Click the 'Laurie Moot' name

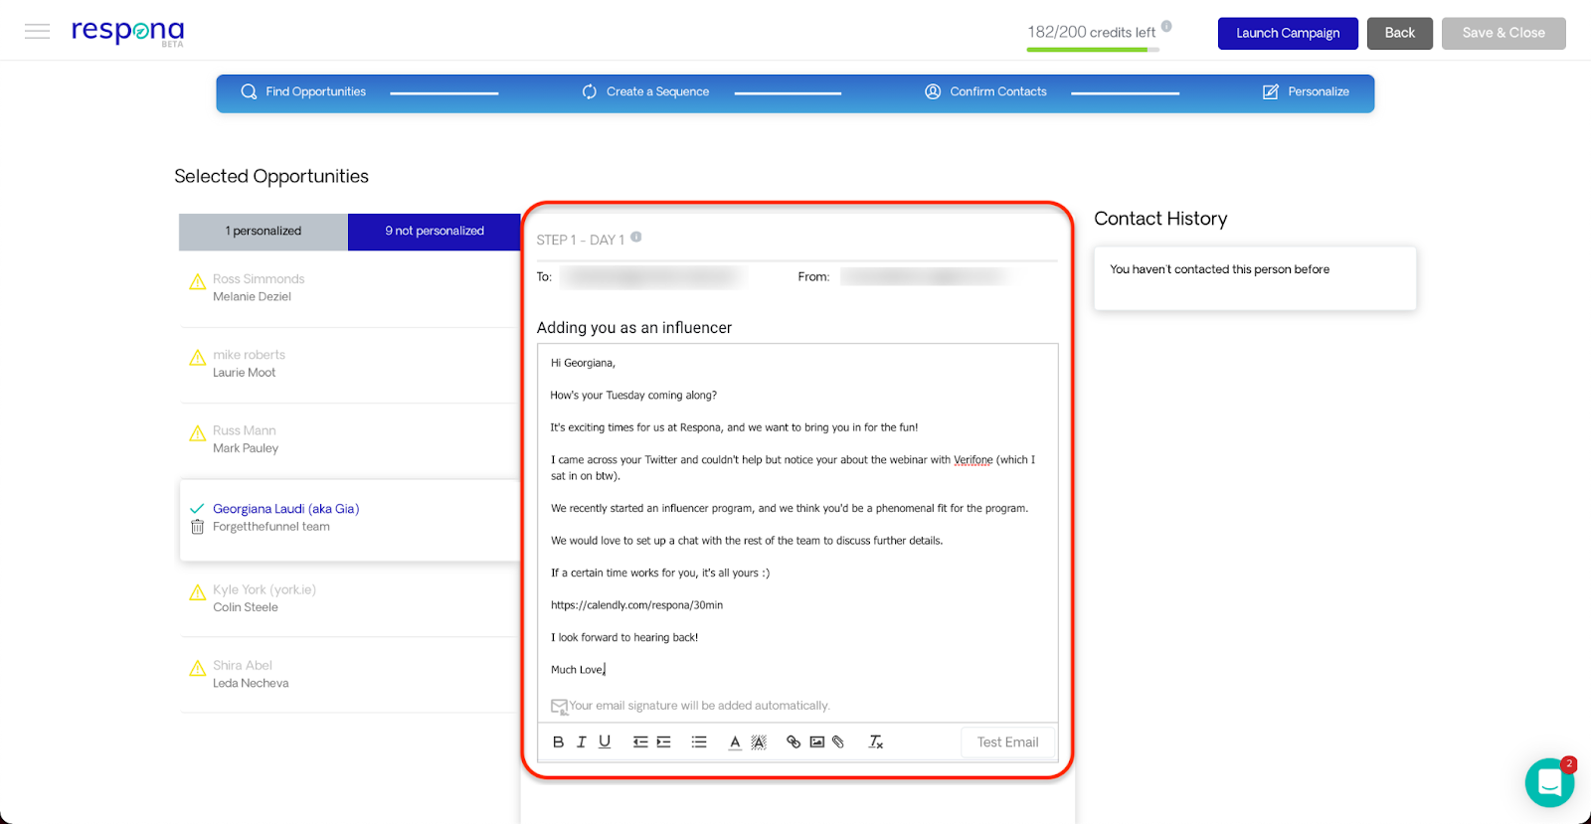244,373
